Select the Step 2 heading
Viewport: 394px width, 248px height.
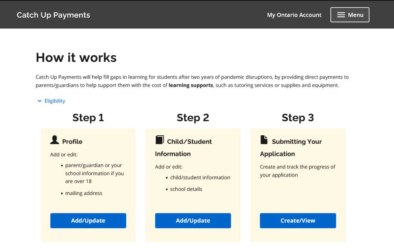coord(193,117)
